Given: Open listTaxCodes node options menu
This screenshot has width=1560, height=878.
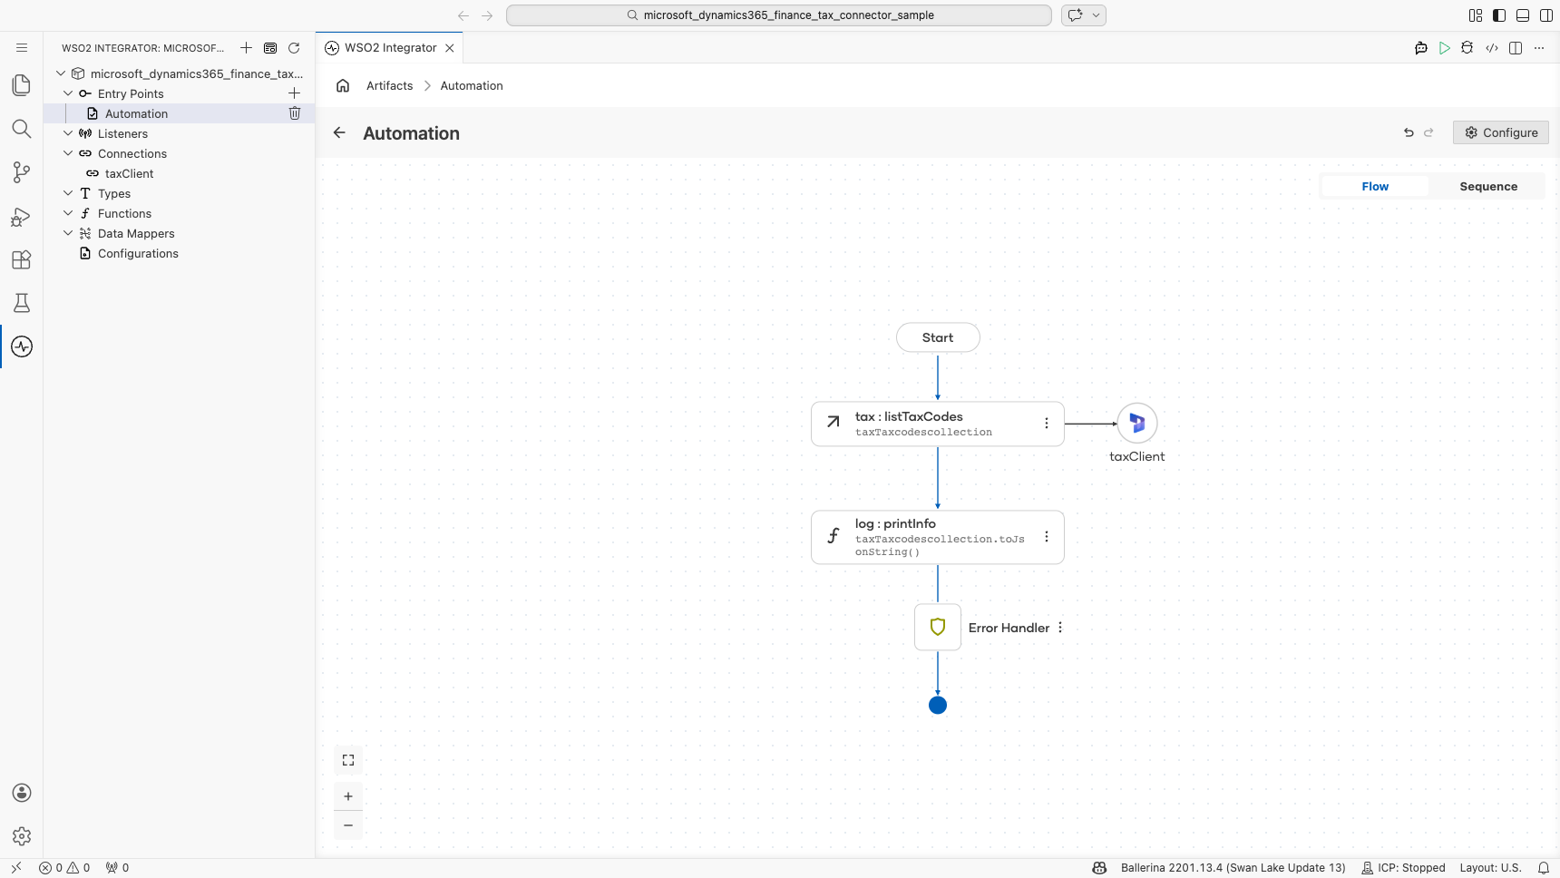Looking at the screenshot, I should [1047, 424].
